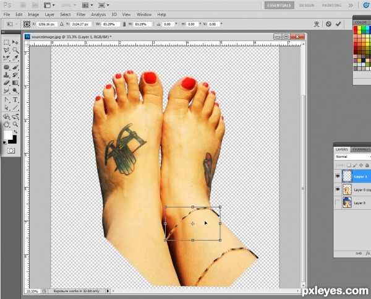Viewport: 371px width, 299px height.
Task: Select the Eraser tool
Action: pos(6,83)
